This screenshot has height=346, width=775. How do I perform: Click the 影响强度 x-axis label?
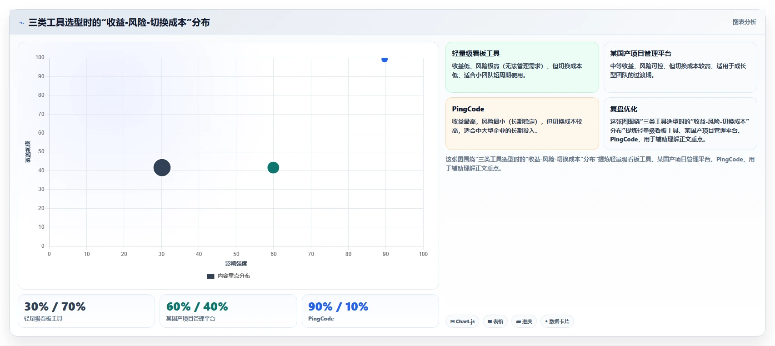pyautogui.click(x=236, y=264)
